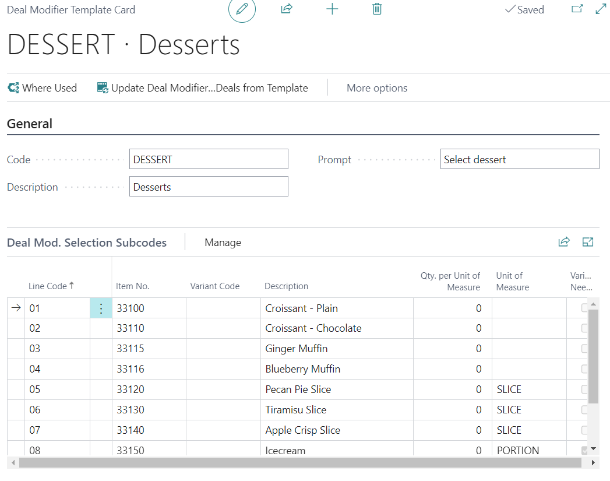Click the Prompt input field
This screenshot has height=481, width=610.
pyautogui.click(x=519, y=159)
